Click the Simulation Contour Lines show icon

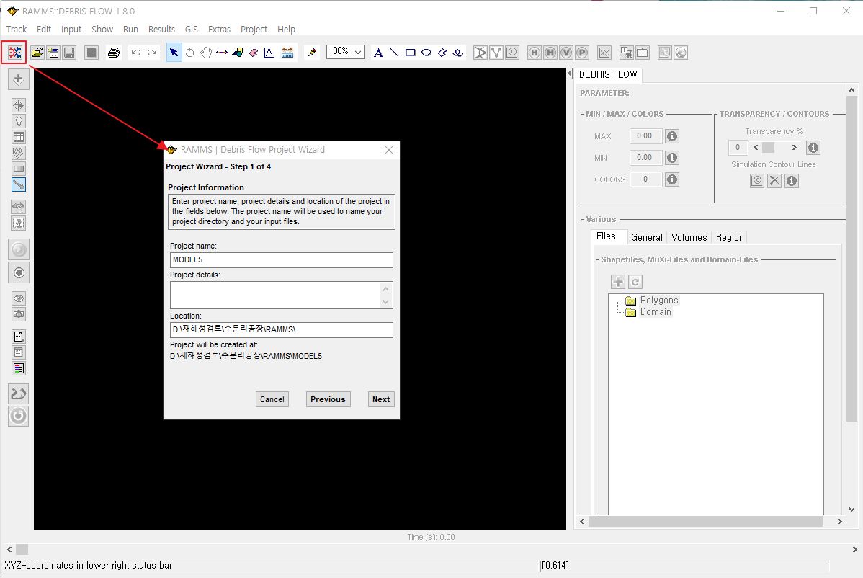pos(757,181)
